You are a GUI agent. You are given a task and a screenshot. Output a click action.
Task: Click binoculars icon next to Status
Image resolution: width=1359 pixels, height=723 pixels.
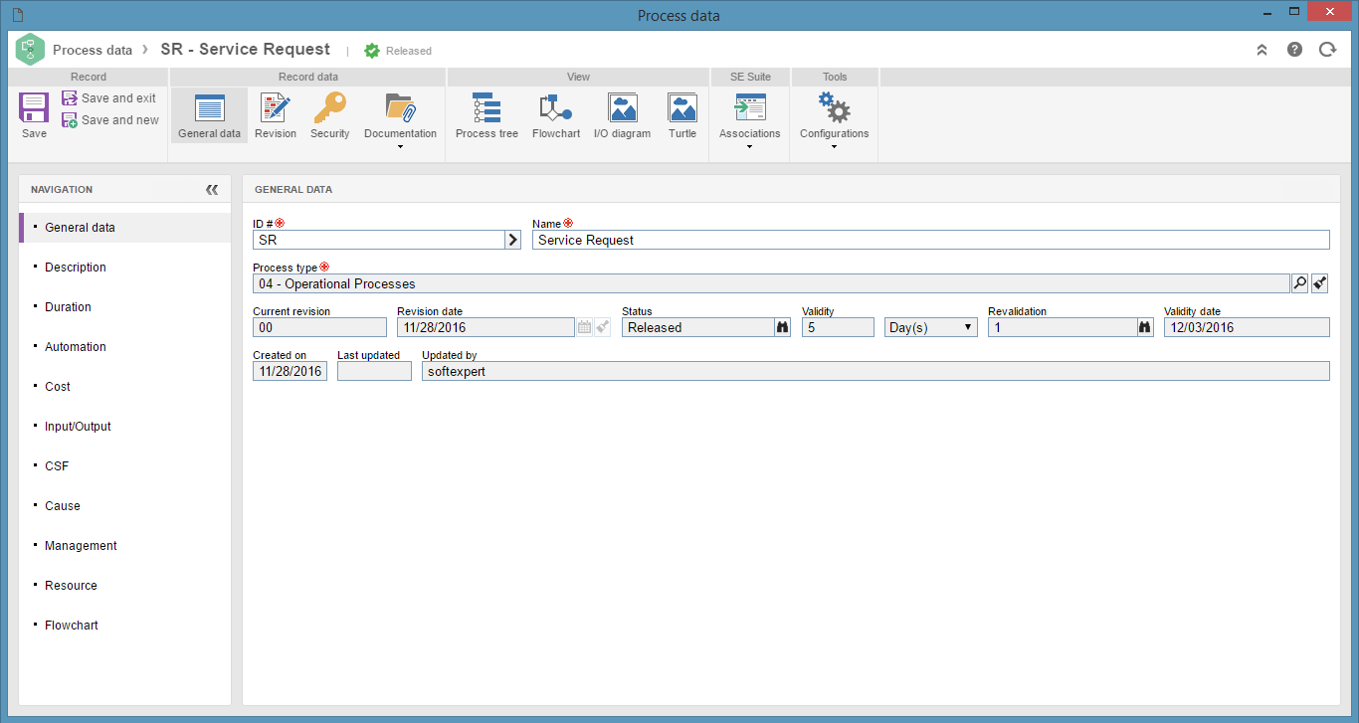click(x=783, y=327)
